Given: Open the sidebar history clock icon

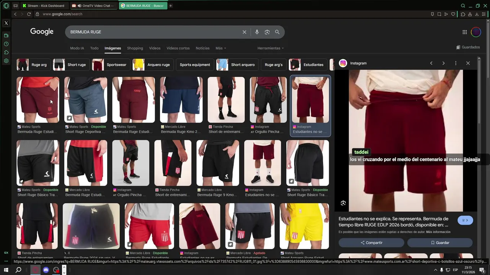Looking at the screenshot, I should [6, 44].
